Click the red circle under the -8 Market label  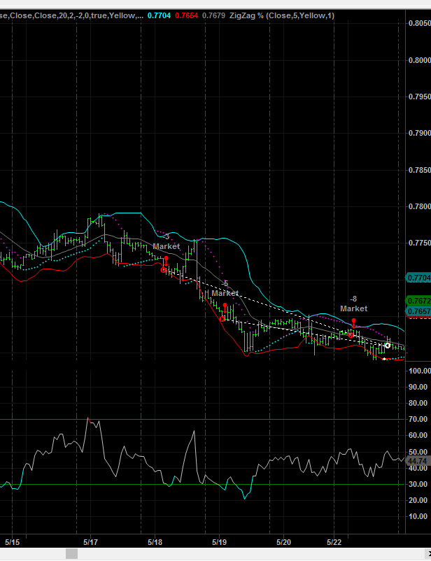point(351,335)
